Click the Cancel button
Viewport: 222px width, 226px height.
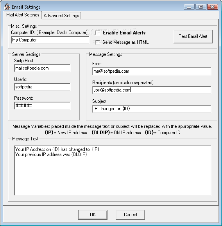tap(131, 215)
